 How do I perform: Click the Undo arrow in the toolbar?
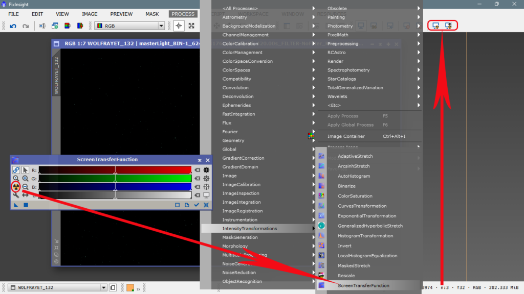[13, 26]
